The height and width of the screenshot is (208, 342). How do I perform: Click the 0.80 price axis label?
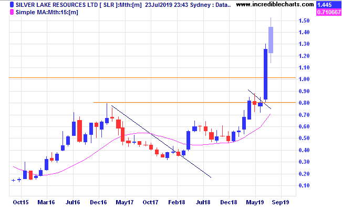(x=304, y=103)
